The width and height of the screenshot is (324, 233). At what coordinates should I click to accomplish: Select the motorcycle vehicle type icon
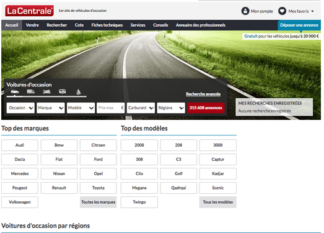coord(46,91)
